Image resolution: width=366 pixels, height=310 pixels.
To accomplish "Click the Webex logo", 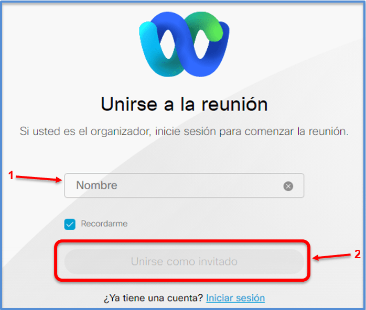I will pos(184,44).
